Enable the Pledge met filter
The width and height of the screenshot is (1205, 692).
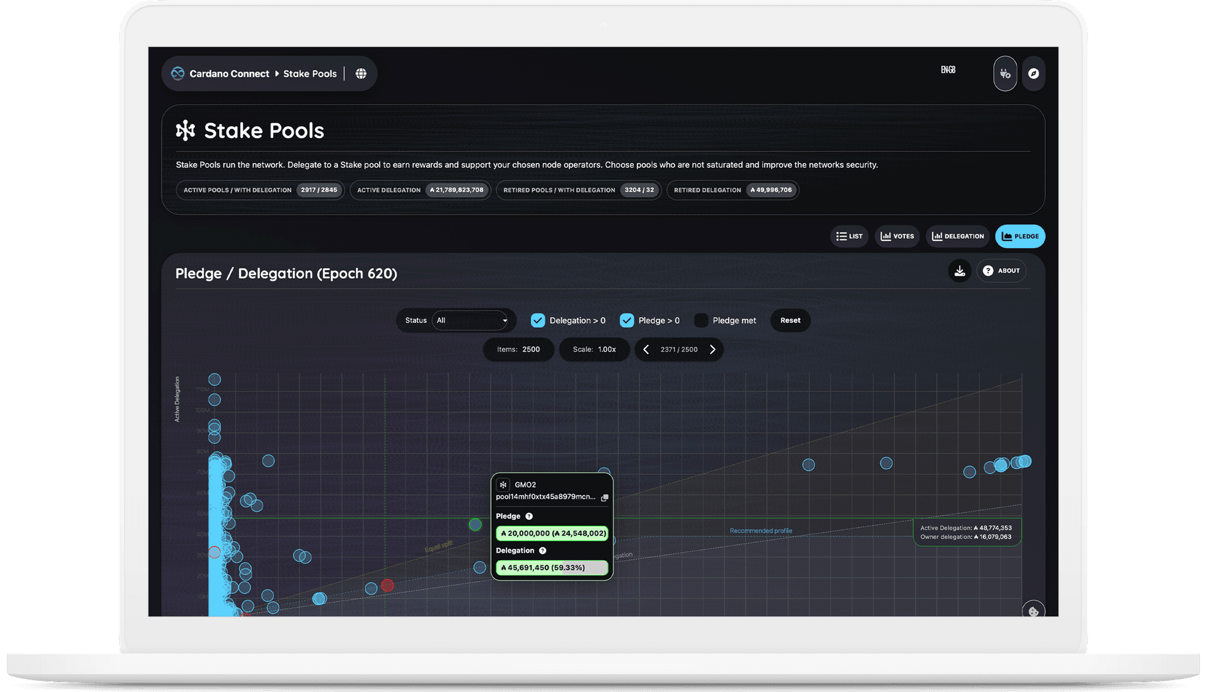tap(701, 320)
